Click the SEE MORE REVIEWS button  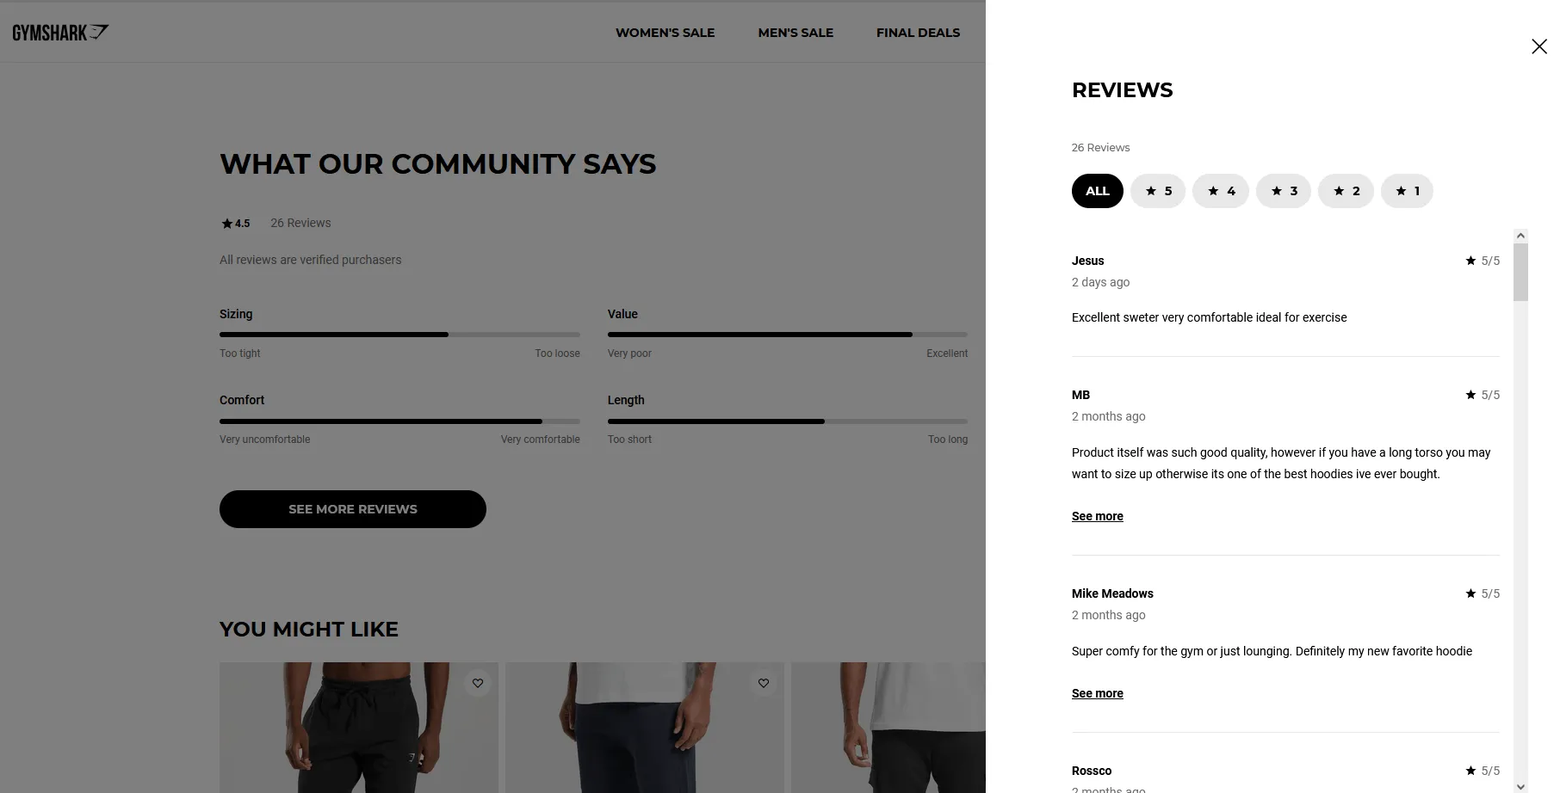tap(352, 508)
